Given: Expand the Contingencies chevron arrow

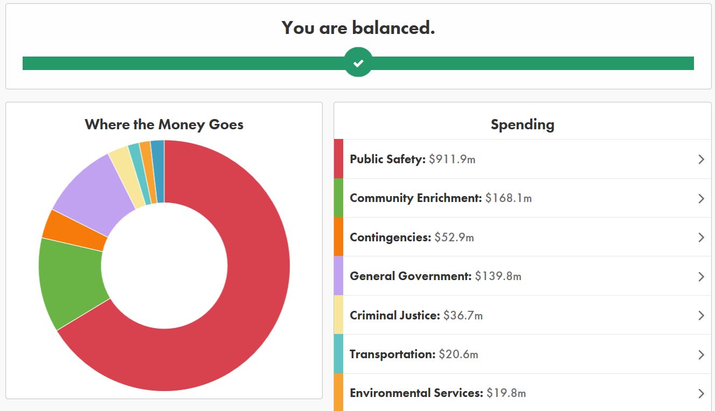Looking at the screenshot, I should (701, 238).
